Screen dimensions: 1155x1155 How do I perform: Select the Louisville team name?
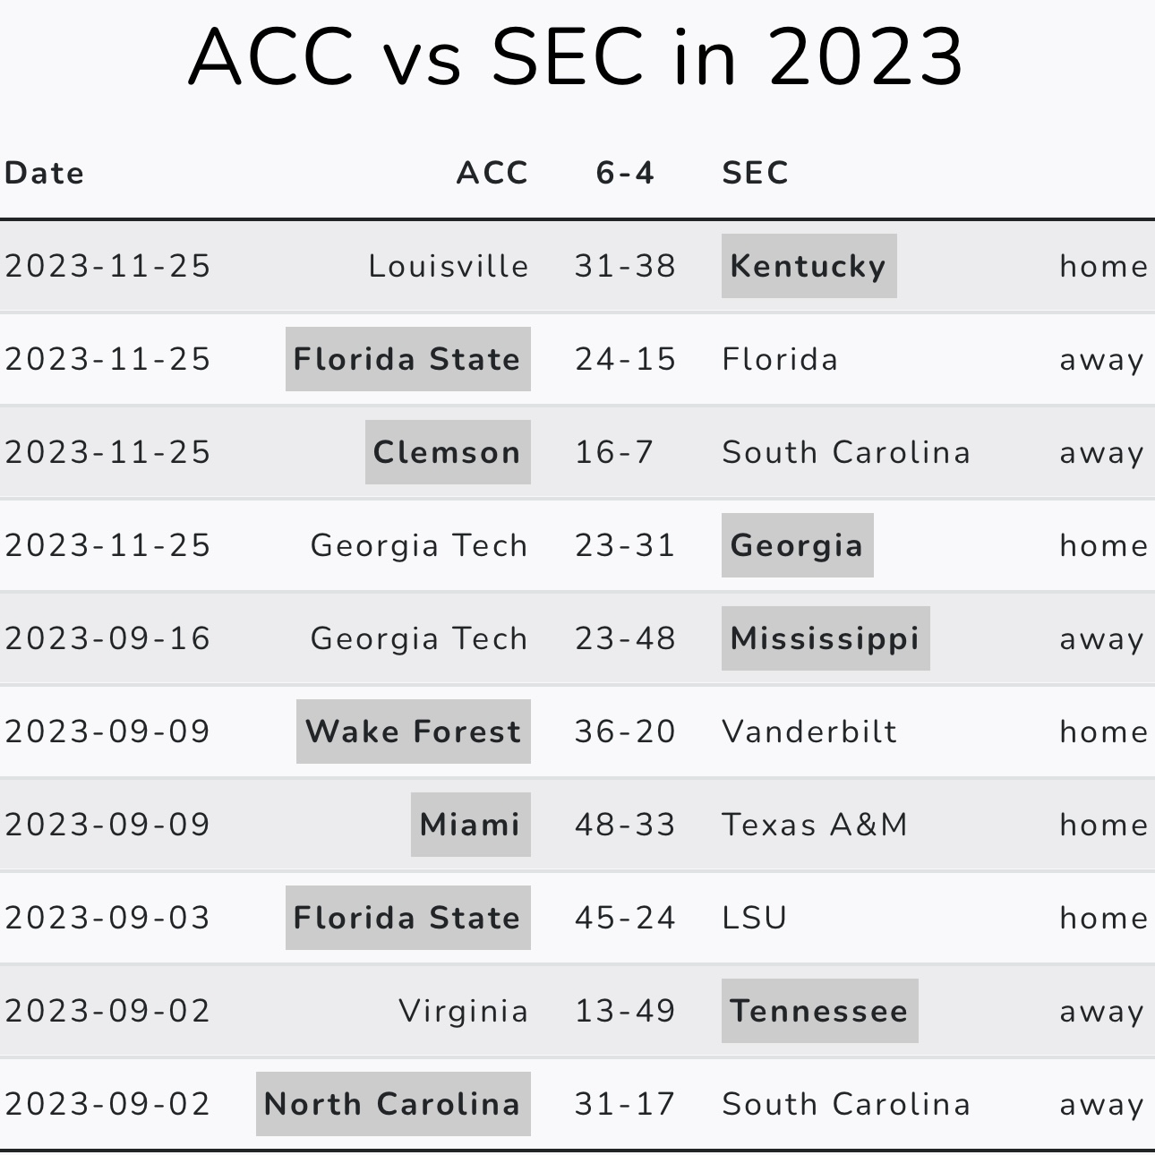pyautogui.click(x=448, y=266)
